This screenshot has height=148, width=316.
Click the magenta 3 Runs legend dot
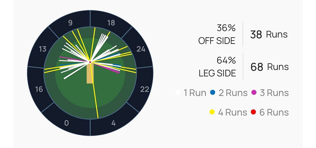coord(254,92)
